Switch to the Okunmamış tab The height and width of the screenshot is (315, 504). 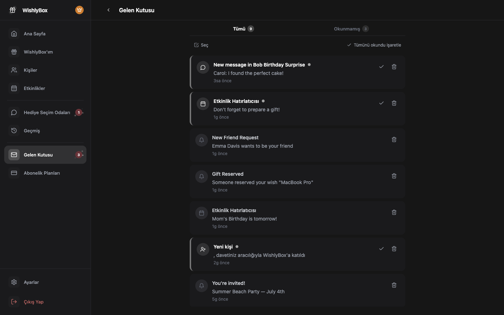pyautogui.click(x=351, y=29)
